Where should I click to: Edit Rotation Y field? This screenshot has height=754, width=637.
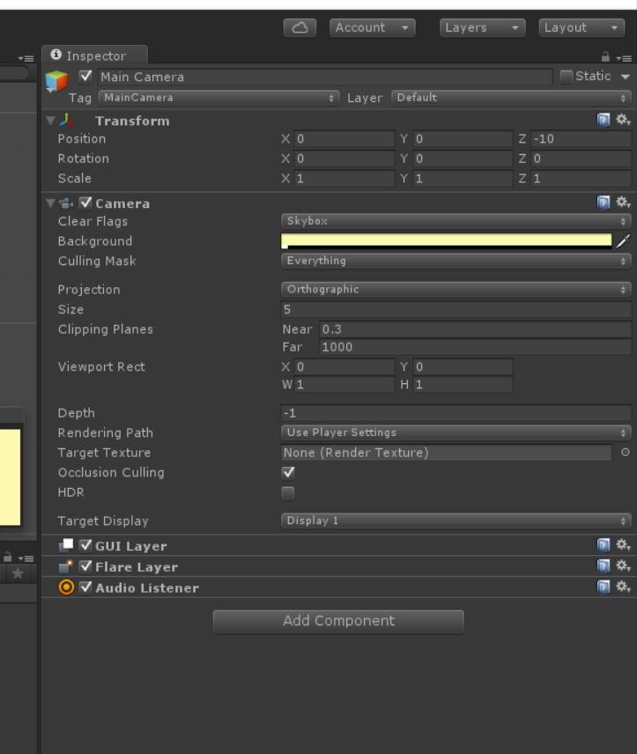coord(463,159)
